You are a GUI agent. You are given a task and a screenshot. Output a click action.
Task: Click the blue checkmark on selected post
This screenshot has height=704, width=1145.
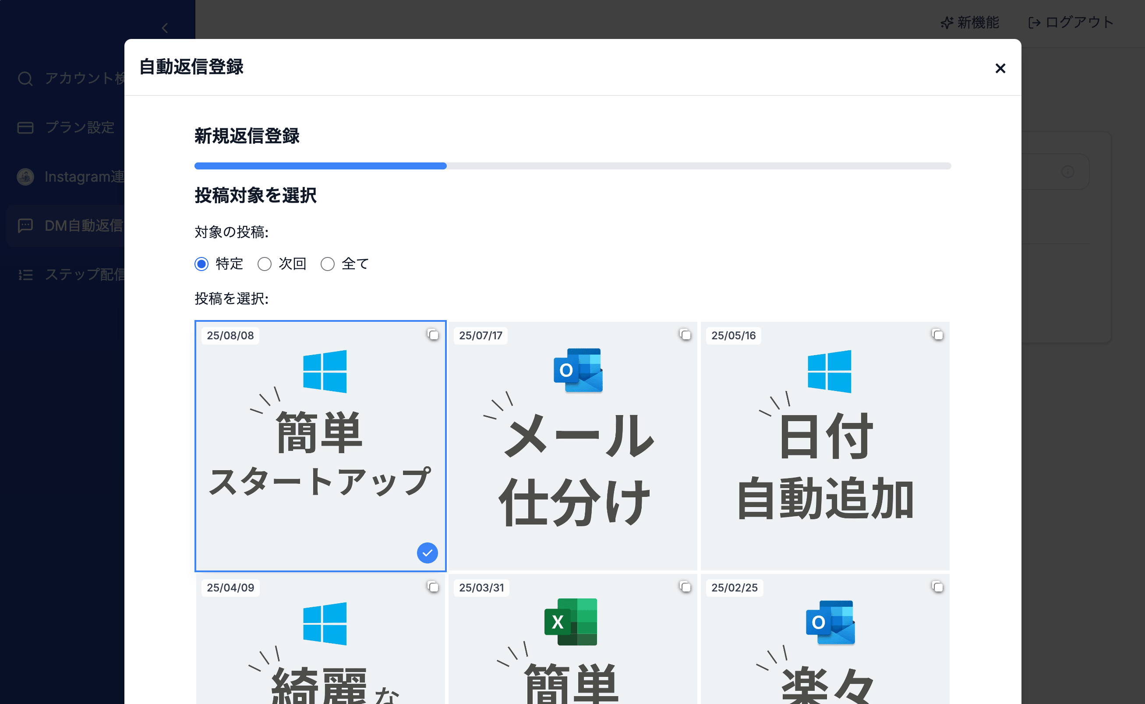click(427, 553)
